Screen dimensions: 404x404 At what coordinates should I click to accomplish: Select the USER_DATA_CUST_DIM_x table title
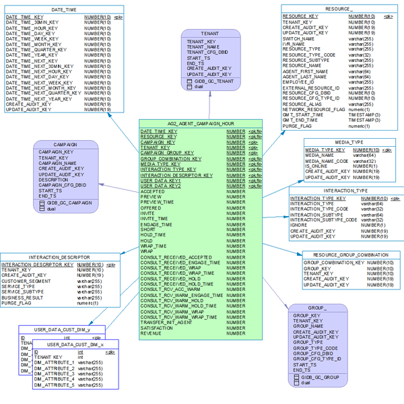75,344
